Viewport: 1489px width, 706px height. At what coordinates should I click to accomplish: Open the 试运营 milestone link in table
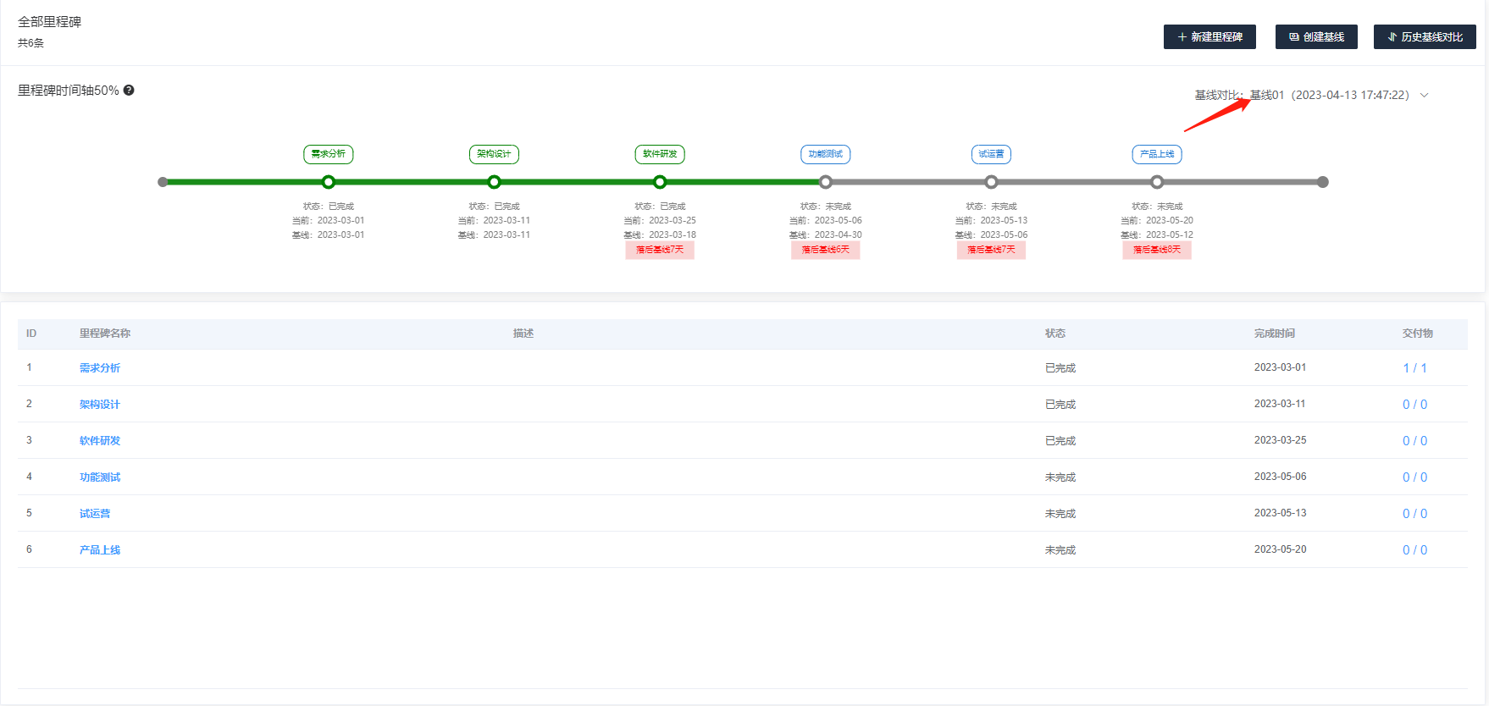(95, 514)
